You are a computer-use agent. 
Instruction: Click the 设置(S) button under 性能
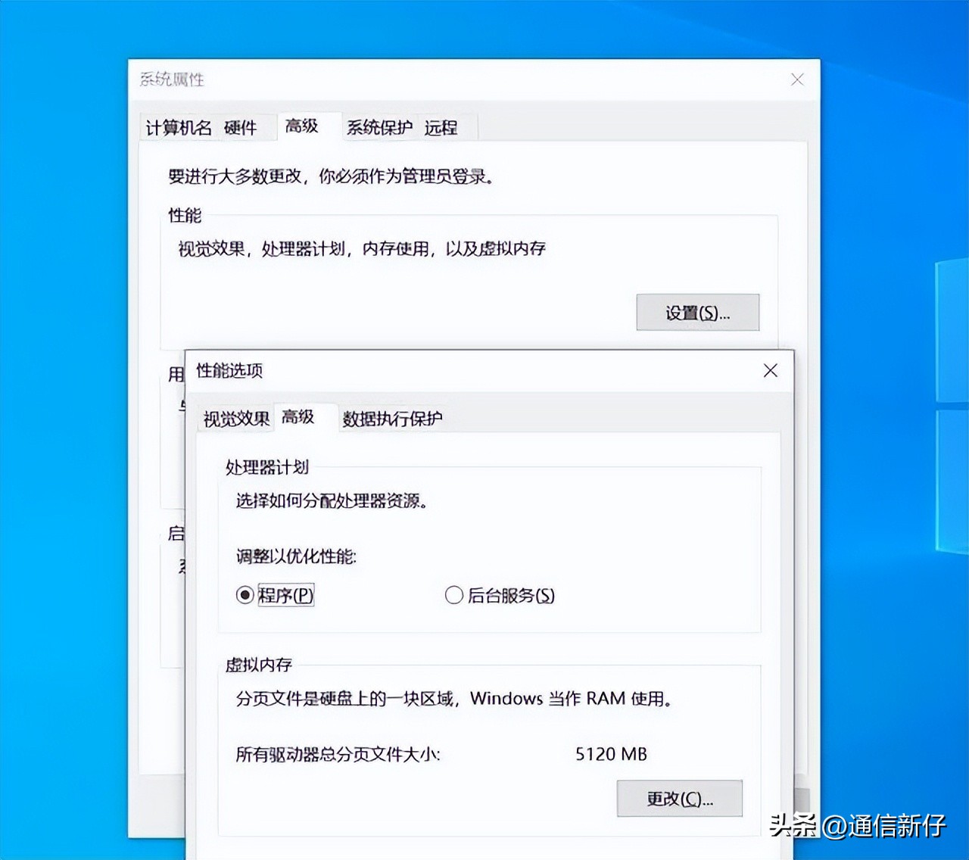click(x=697, y=312)
